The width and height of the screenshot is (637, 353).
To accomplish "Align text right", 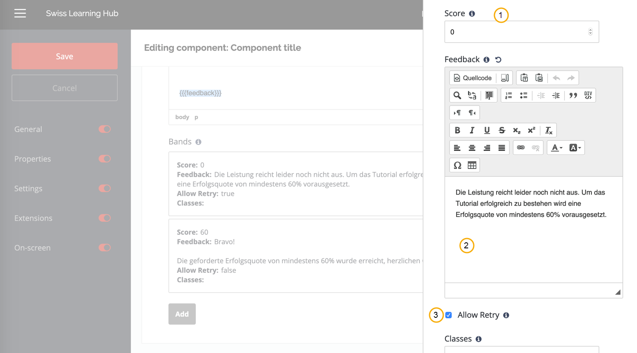I will 487,148.
